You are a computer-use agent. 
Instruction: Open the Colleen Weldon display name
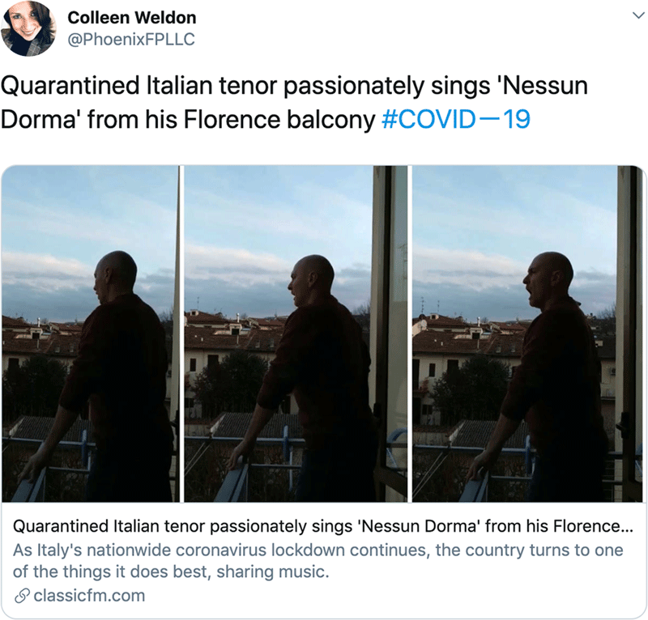131,17
